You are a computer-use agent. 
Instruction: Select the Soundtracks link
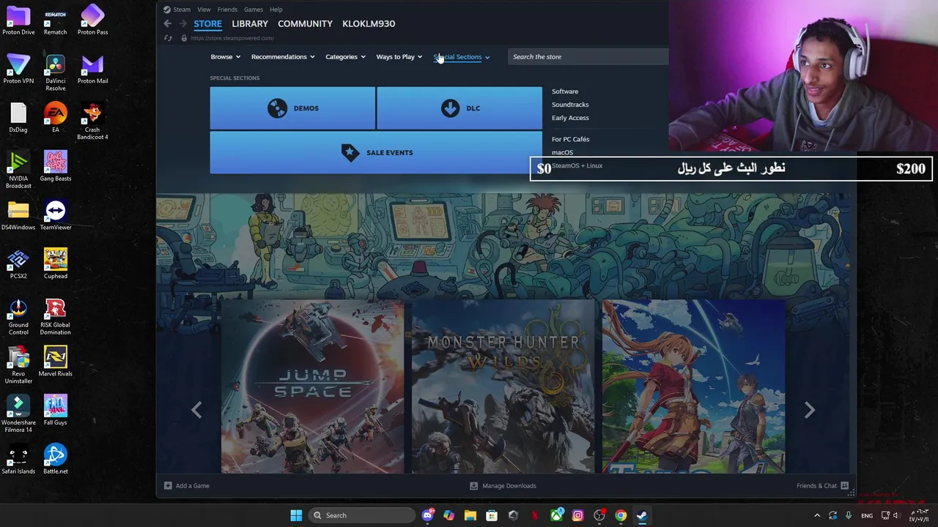pyautogui.click(x=570, y=105)
